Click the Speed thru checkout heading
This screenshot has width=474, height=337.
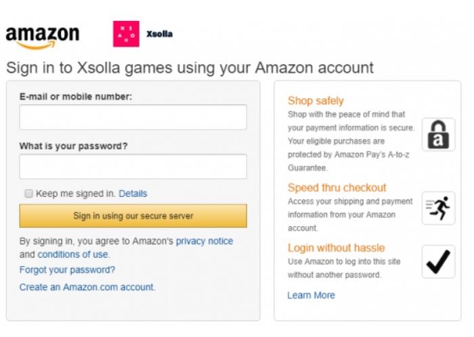(337, 187)
